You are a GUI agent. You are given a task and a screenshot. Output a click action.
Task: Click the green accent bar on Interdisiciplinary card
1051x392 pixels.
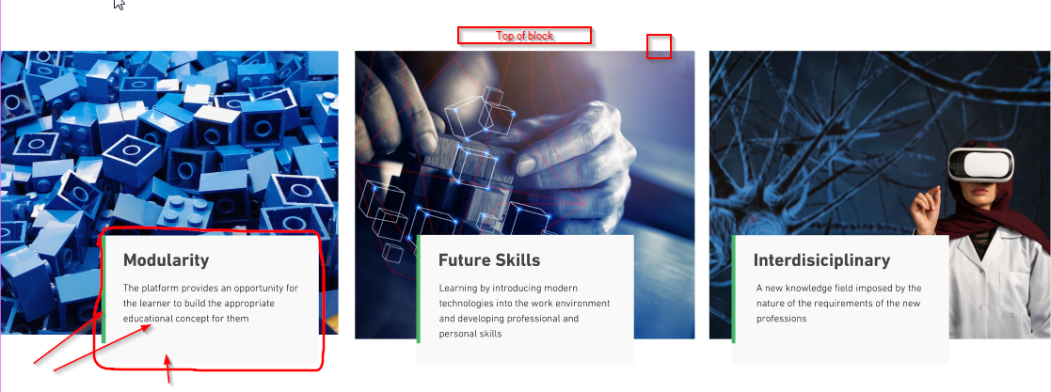[733, 289]
